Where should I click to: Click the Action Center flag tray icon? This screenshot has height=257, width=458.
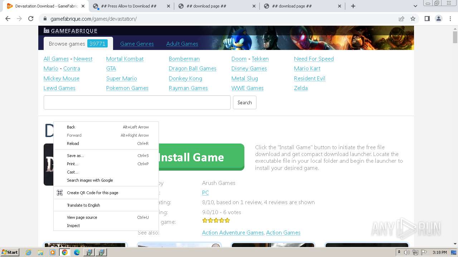pos(423,252)
